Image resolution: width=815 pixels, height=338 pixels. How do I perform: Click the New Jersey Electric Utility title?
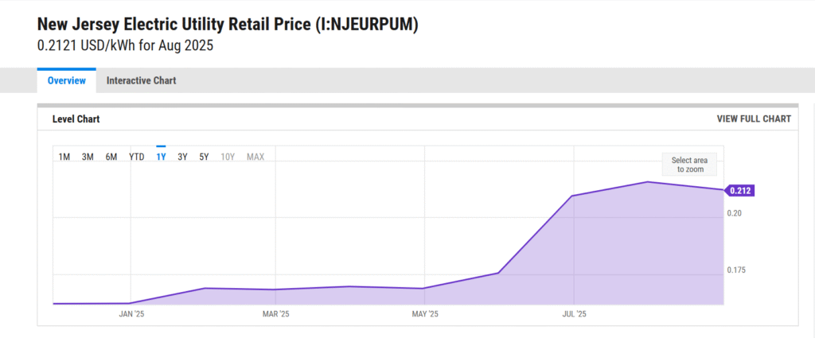point(228,25)
